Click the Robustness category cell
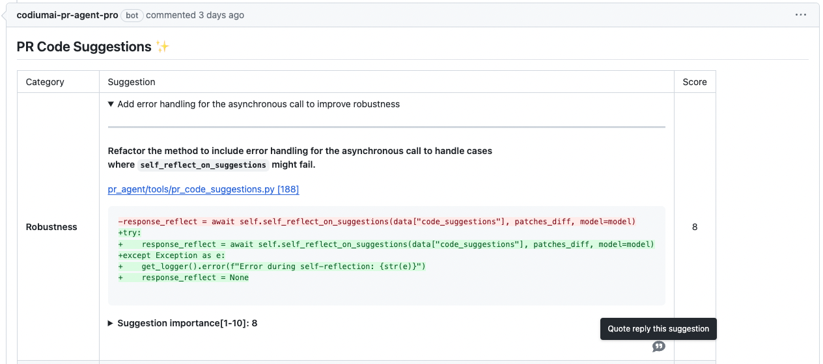823x364 pixels. [x=51, y=227]
